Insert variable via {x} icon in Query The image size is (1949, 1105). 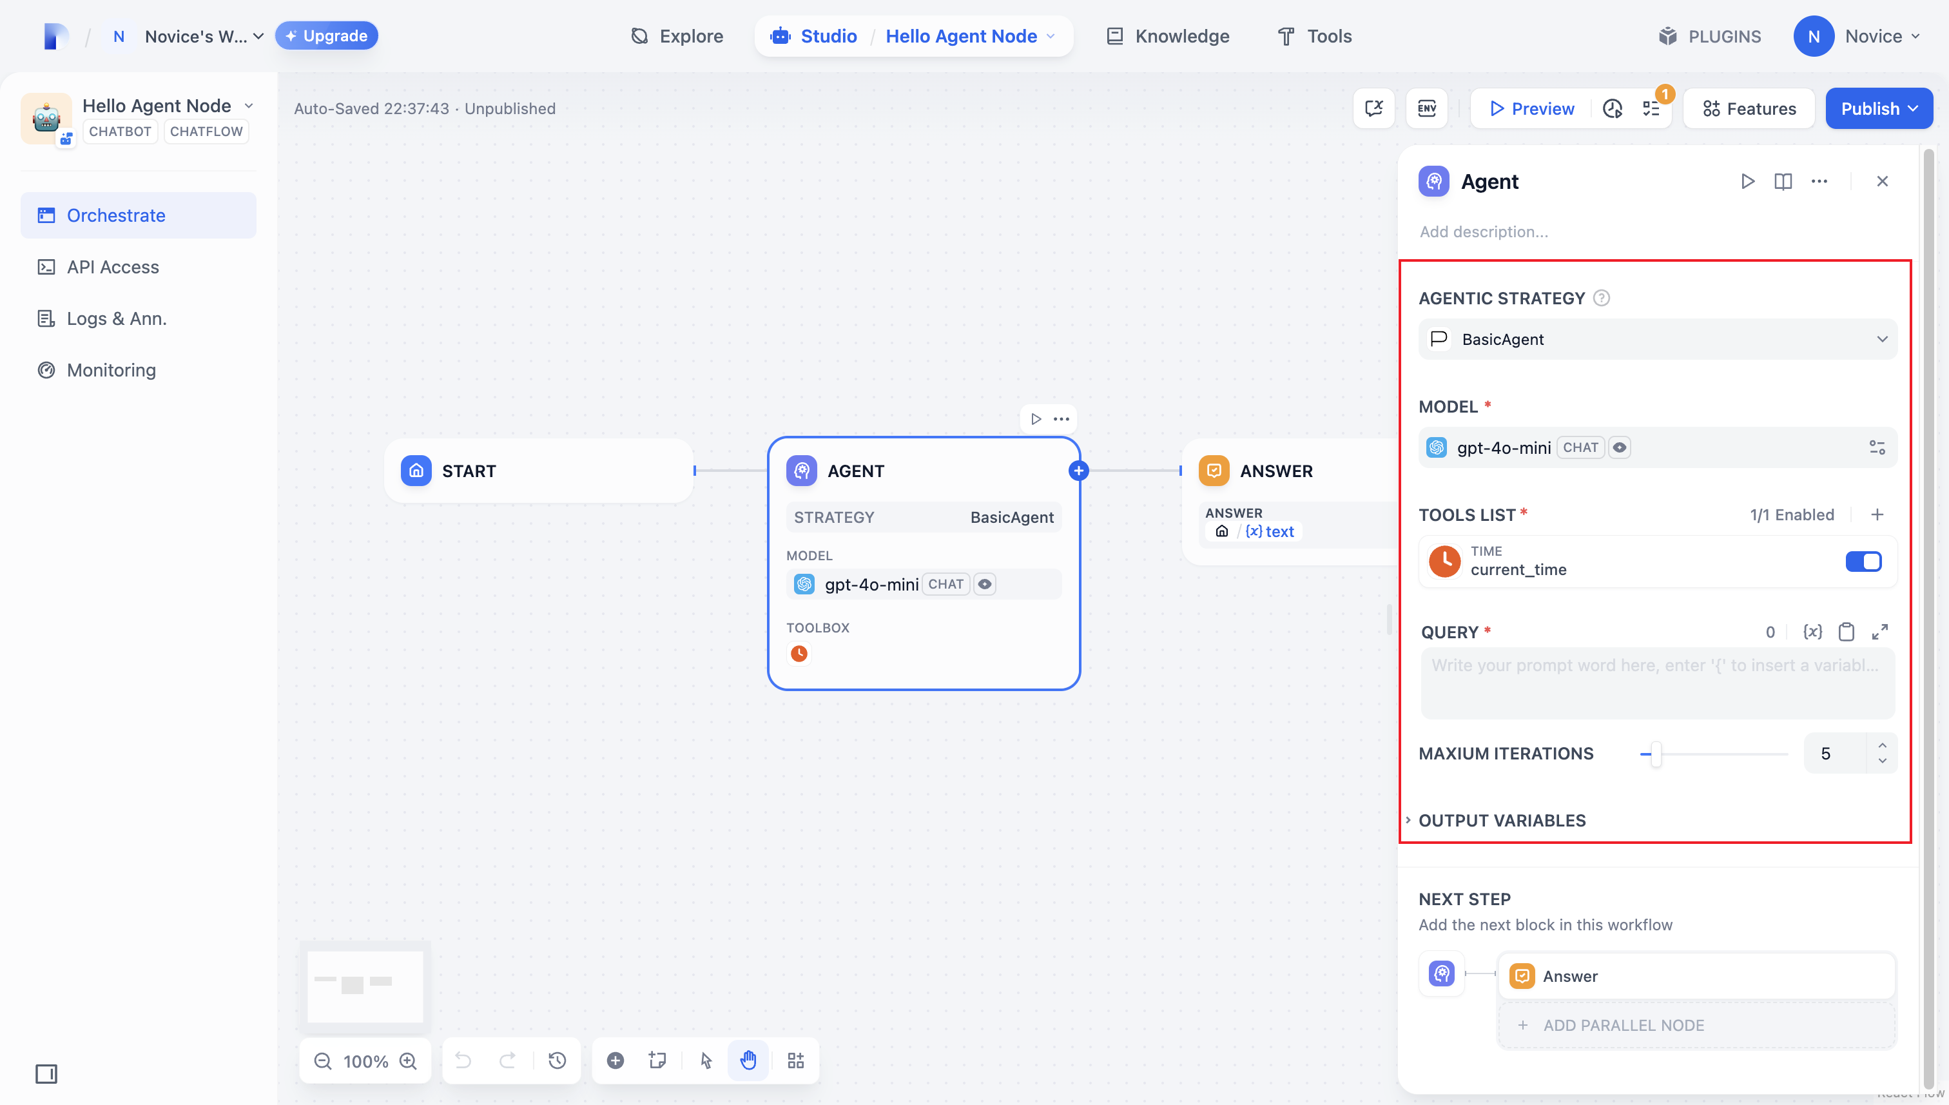click(x=1812, y=631)
